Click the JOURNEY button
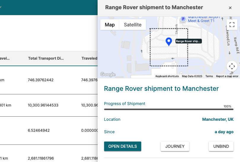The height and width of the screenshot is (162, 240). (175, 146)
